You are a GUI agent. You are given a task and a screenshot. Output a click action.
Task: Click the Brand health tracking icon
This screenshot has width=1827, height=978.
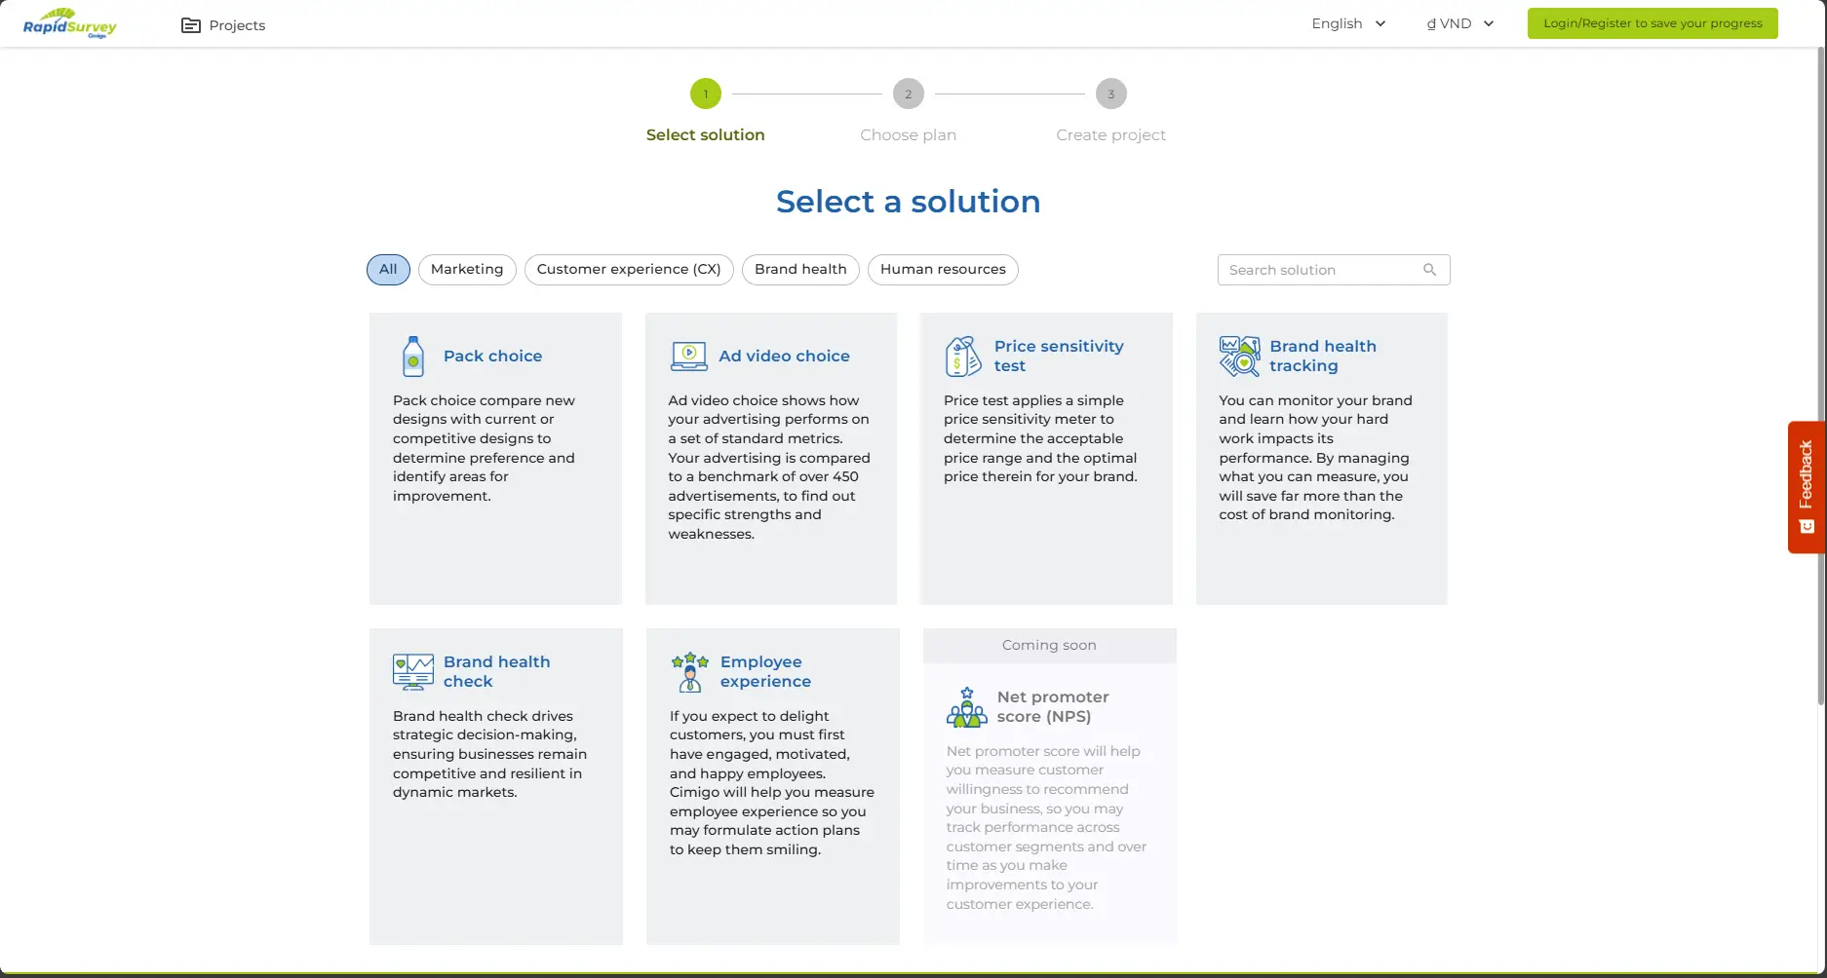coord(1239,357)
